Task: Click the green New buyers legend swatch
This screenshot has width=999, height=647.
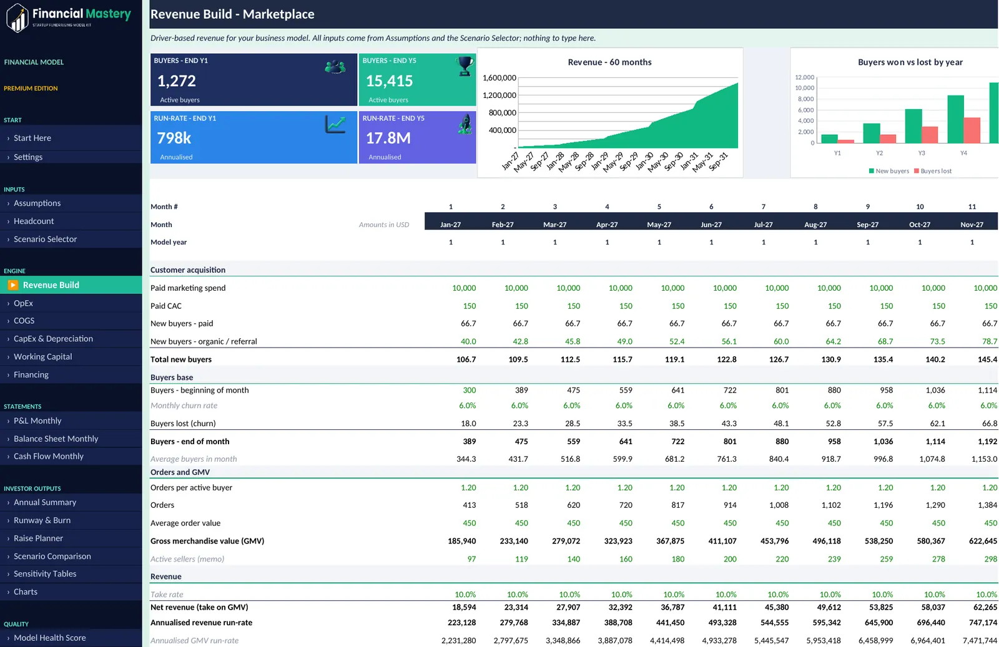Action: click(x=872, y=171)
